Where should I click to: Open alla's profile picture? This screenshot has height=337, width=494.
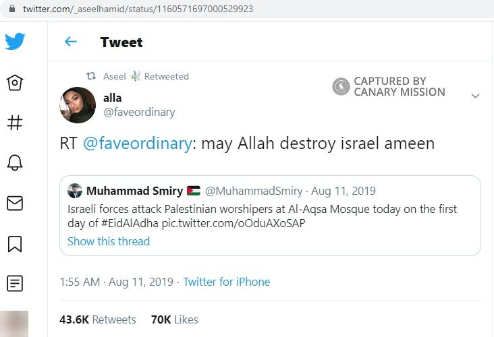tap(78, 105)
